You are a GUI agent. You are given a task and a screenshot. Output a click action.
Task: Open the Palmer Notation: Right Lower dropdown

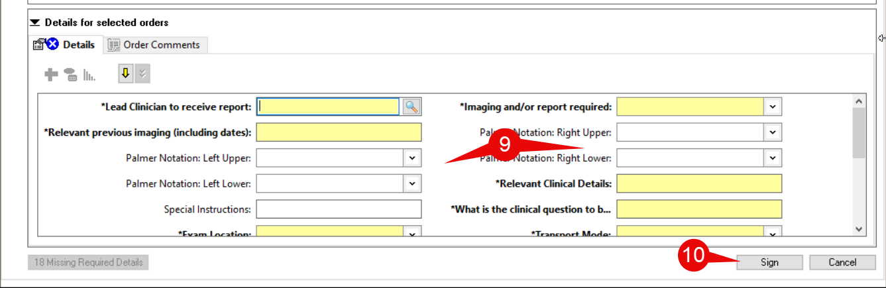[773, 158]
